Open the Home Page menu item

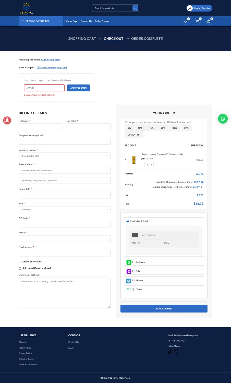point(71,21)
